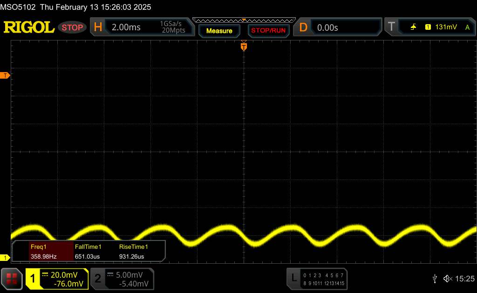Screen dimensions: 477x293
Task: Click the waveform memory position bar
Action: (x=243, y=20)
